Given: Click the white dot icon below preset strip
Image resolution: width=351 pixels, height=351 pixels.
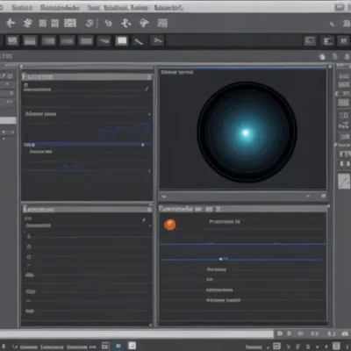Looking at the screenshot, I should pyautogui.click(x=322, y=57).
